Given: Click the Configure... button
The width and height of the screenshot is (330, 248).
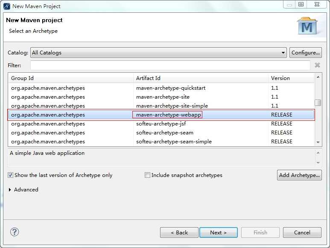Looking at the screenshot, I should pos(305,53).
